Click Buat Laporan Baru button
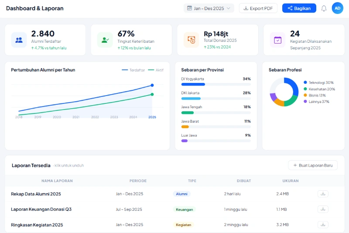 click(x=312, y=165)
